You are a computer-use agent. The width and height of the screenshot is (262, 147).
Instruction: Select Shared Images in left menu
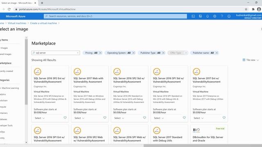coord(5,54)
